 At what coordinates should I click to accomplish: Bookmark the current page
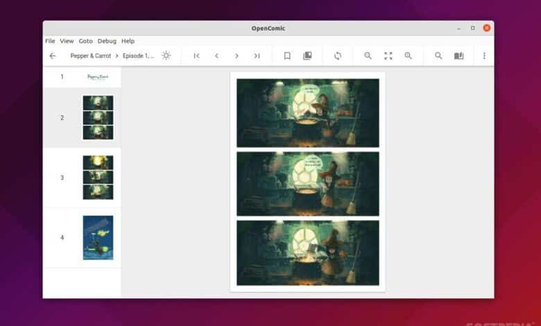pos(287,56)
